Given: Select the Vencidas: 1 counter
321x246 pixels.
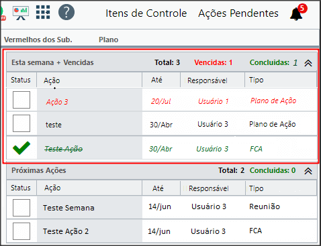Looking at the screenshot, I should (x=214, y=62).
